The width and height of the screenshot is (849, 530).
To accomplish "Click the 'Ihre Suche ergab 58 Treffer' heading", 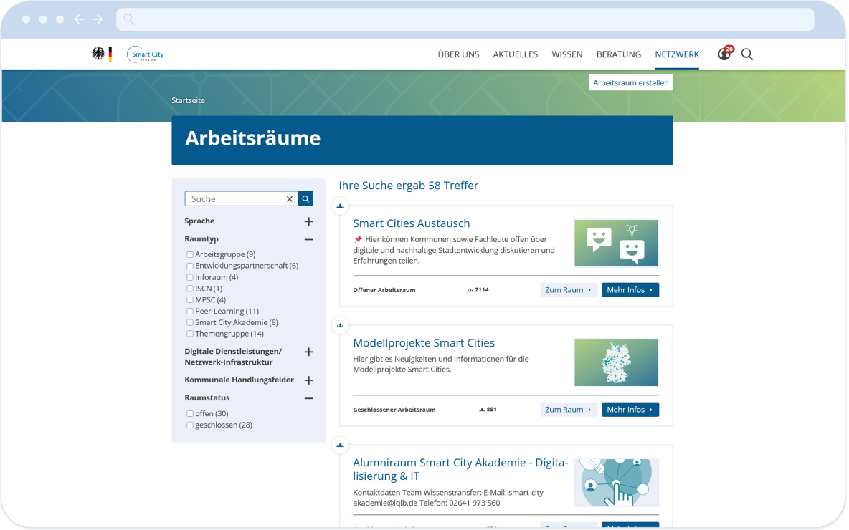I will click(408, 185).
